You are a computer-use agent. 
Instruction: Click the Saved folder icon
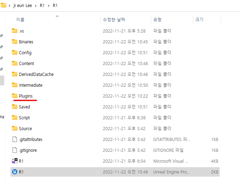pos(15,107)
